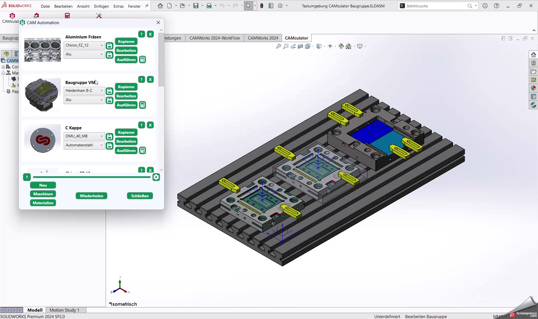Click the save icon beside Heidenhain B-C dropdown
Viewport: 538px width, 319px height.
(x=109, y=91)
